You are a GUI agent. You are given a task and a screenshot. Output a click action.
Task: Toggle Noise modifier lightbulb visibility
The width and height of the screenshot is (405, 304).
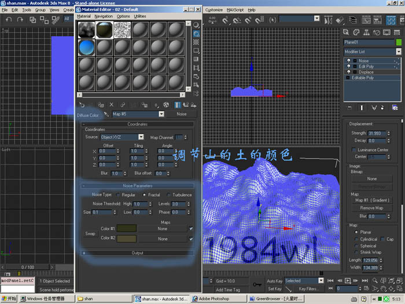(x=349, y=61)
